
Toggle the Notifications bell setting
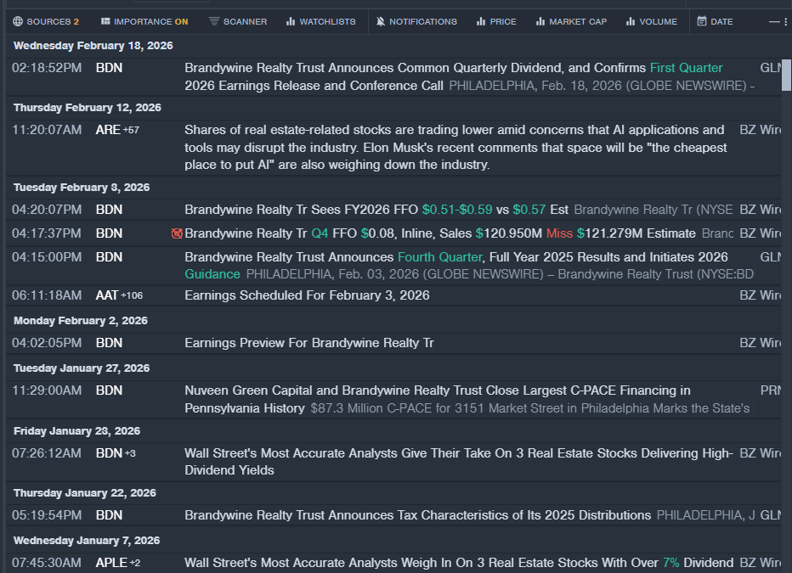tap(416, 21)
